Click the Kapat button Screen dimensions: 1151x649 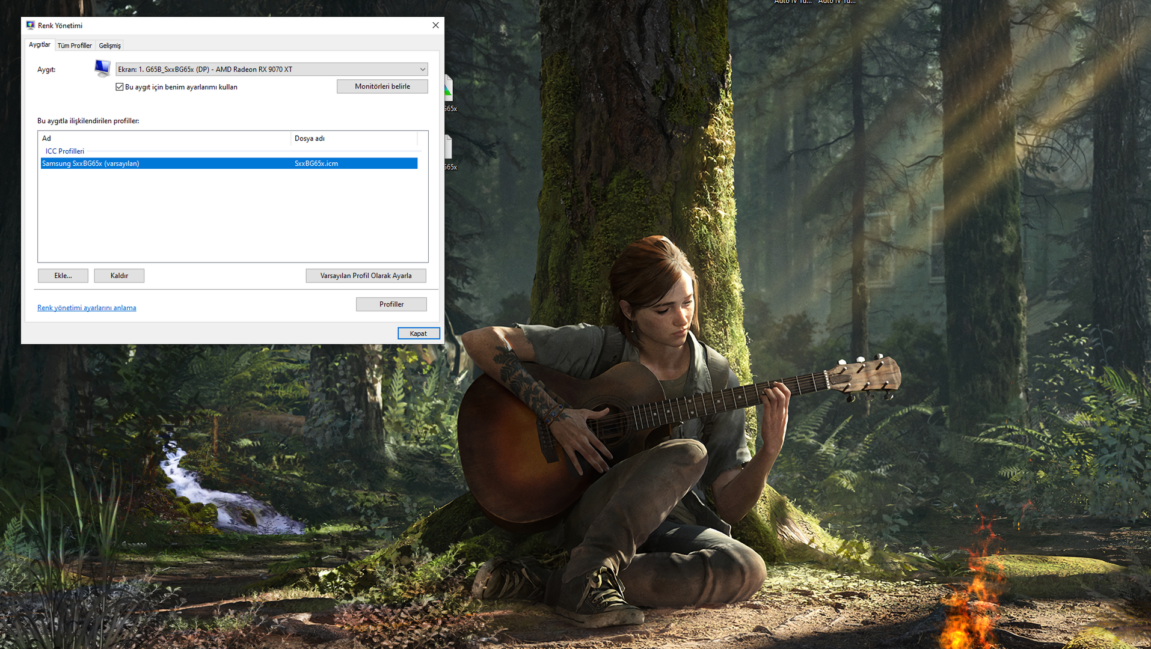click(x=419, y=334)
